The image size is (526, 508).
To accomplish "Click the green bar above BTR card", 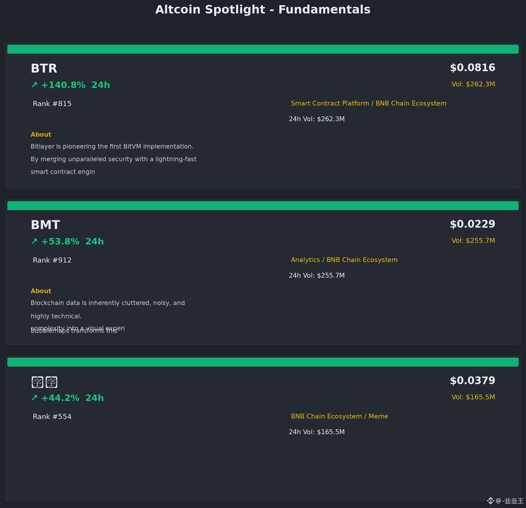I will coord(263,49).
